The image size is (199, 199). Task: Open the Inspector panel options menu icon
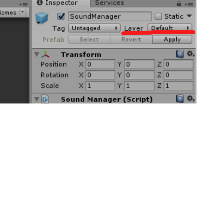click(x=189, y=5)
